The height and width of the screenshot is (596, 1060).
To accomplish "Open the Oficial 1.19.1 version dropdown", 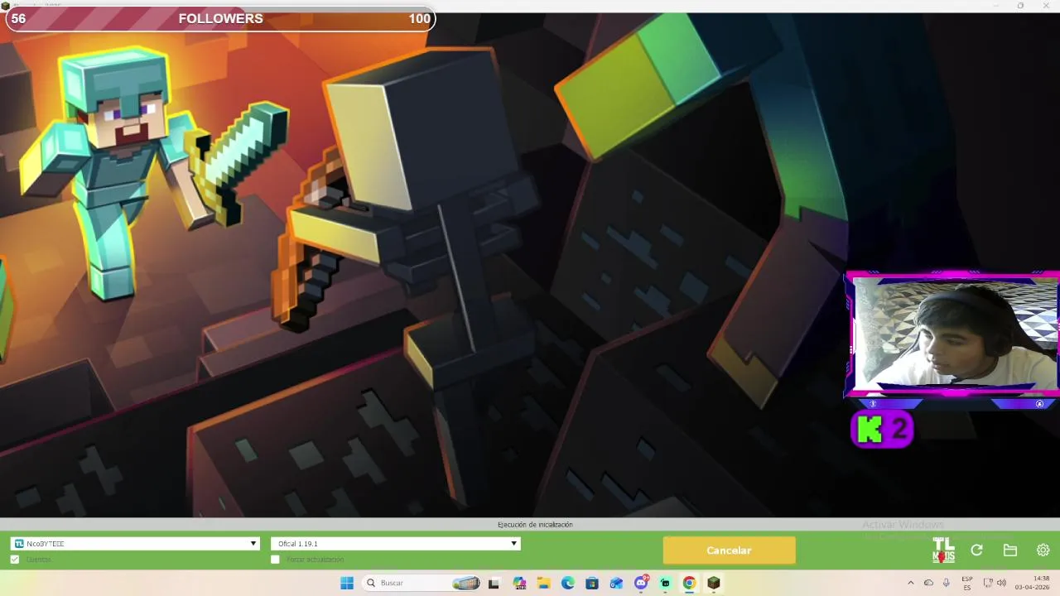I will tap(395, 544).
